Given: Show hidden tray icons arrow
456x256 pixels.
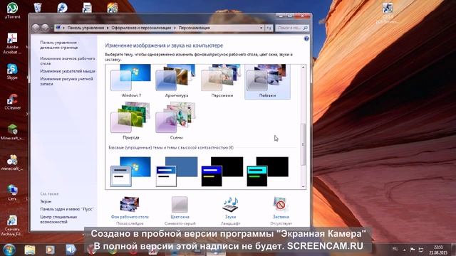Looking at the screenshot, I should (404, 250).
